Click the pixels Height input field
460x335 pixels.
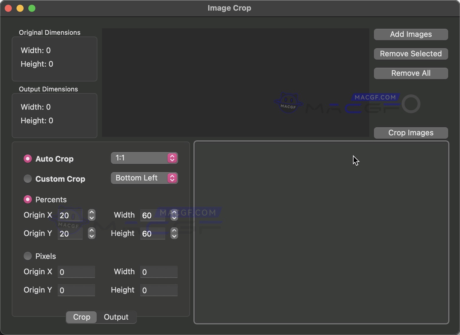pyautogui.click(x=158, y=290)
